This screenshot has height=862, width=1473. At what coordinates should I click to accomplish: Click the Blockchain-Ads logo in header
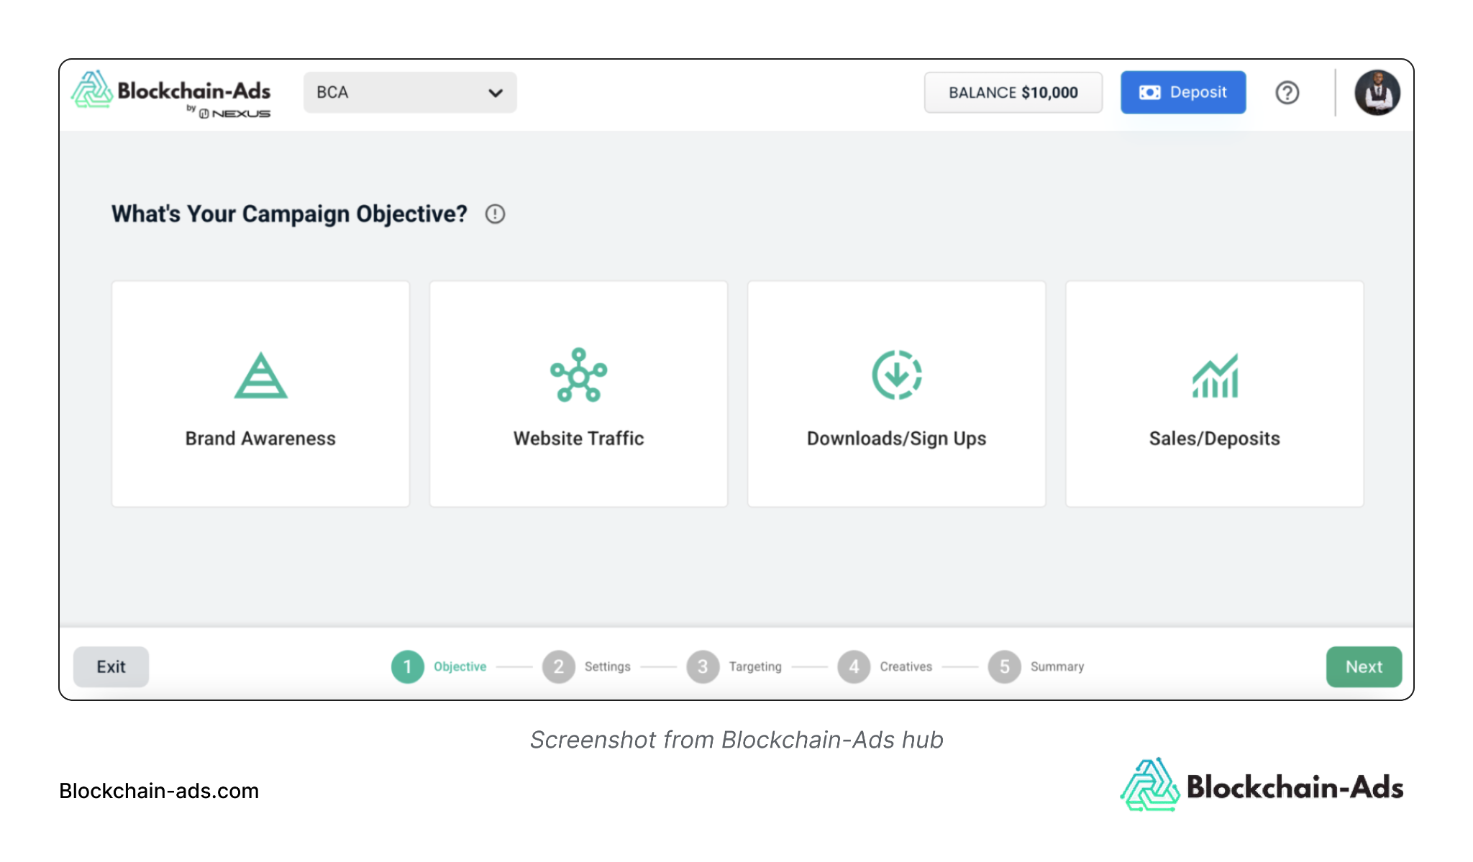[x=170, y=93]
